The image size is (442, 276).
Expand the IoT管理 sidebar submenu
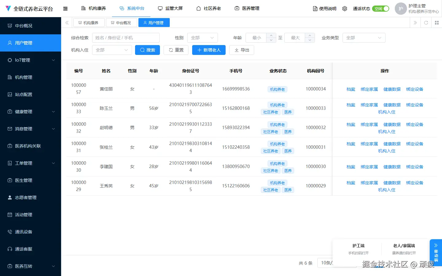31,60
